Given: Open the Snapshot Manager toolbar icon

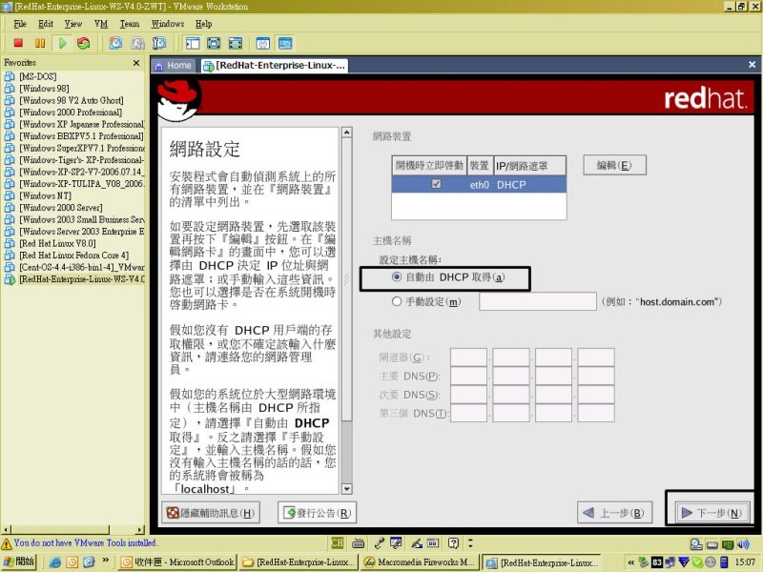Looking at the screenshot, I should tap(159, 43).
